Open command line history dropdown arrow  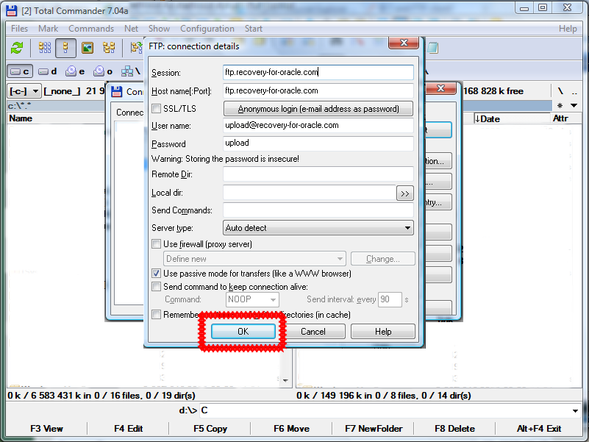pos(575,410)
